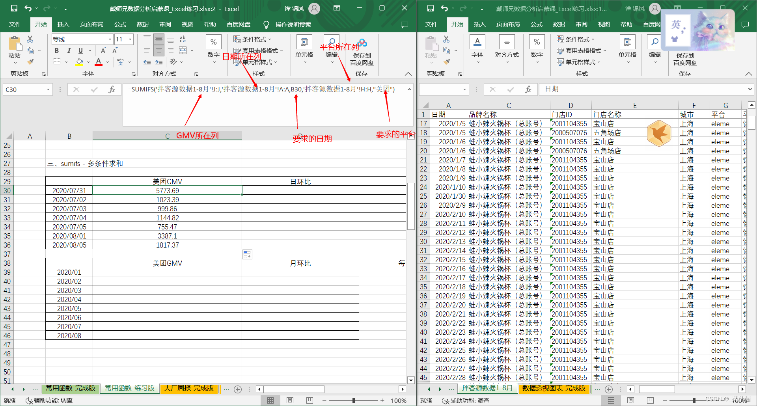Open 套用表格格式 dropdown in right window
The width and height of the screenshot is (757, 406).
pyautogui.click(x=582, y=50)
